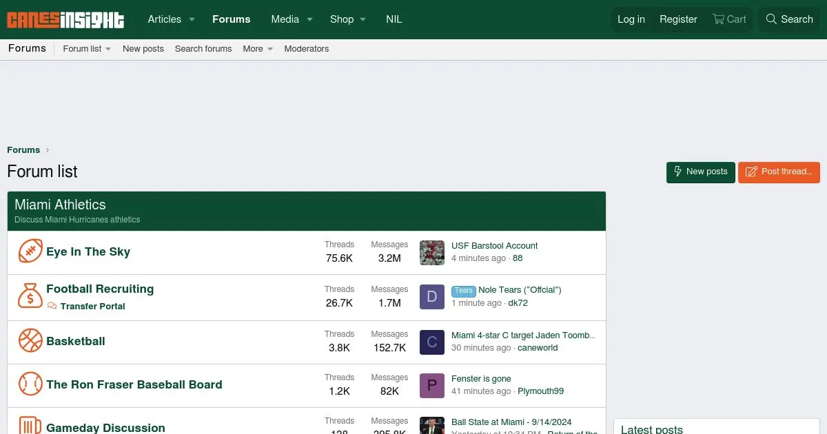Click the 'D' avatar for Nole Tears thread

tap(432, 297)
